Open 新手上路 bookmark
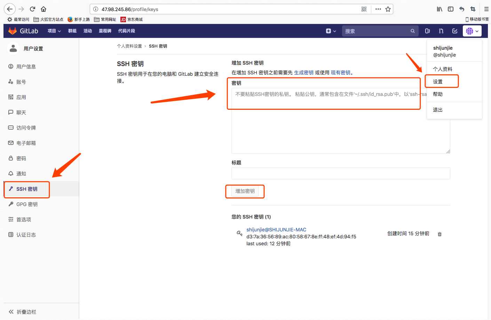Image resolution: width=491 pixels, height=320 pixels. pyautogui.click(x=79, y=19)
